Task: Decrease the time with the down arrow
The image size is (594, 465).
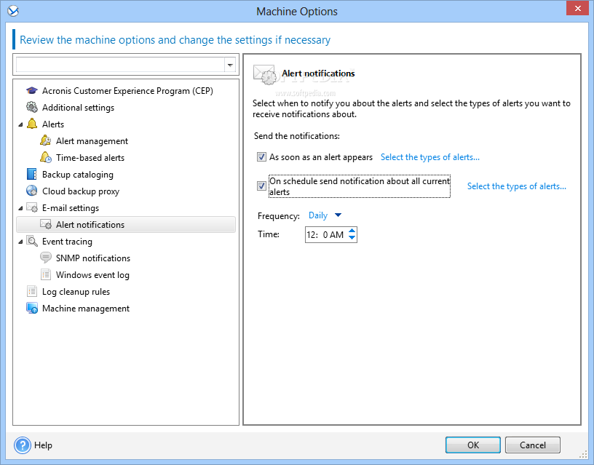Action: point(352,238)
